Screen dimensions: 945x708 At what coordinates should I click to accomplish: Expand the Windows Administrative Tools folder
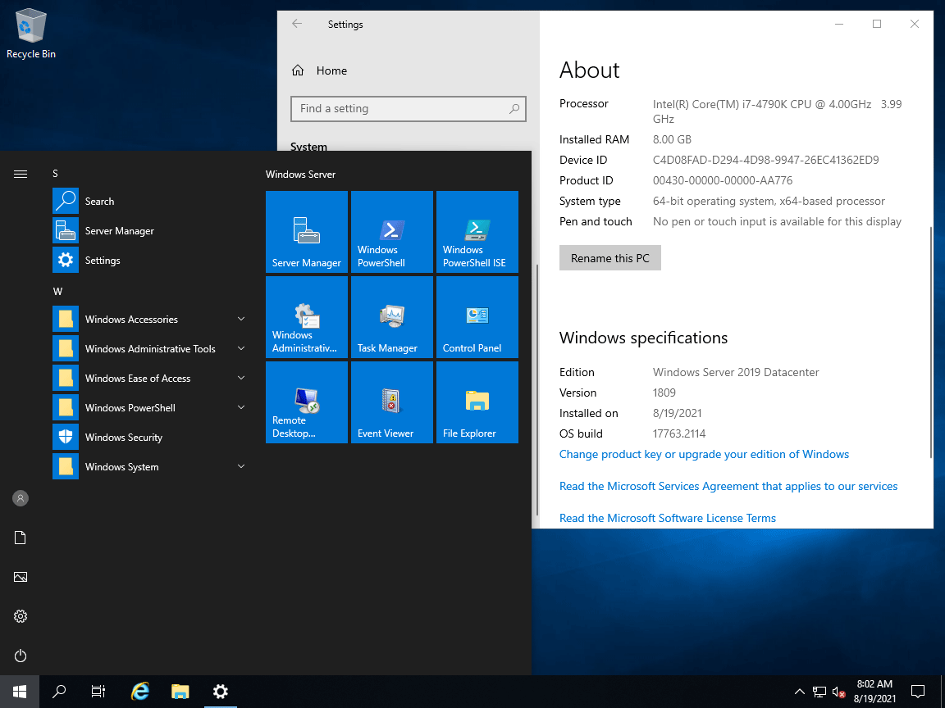pyautogui.click(x=151, y=348)
